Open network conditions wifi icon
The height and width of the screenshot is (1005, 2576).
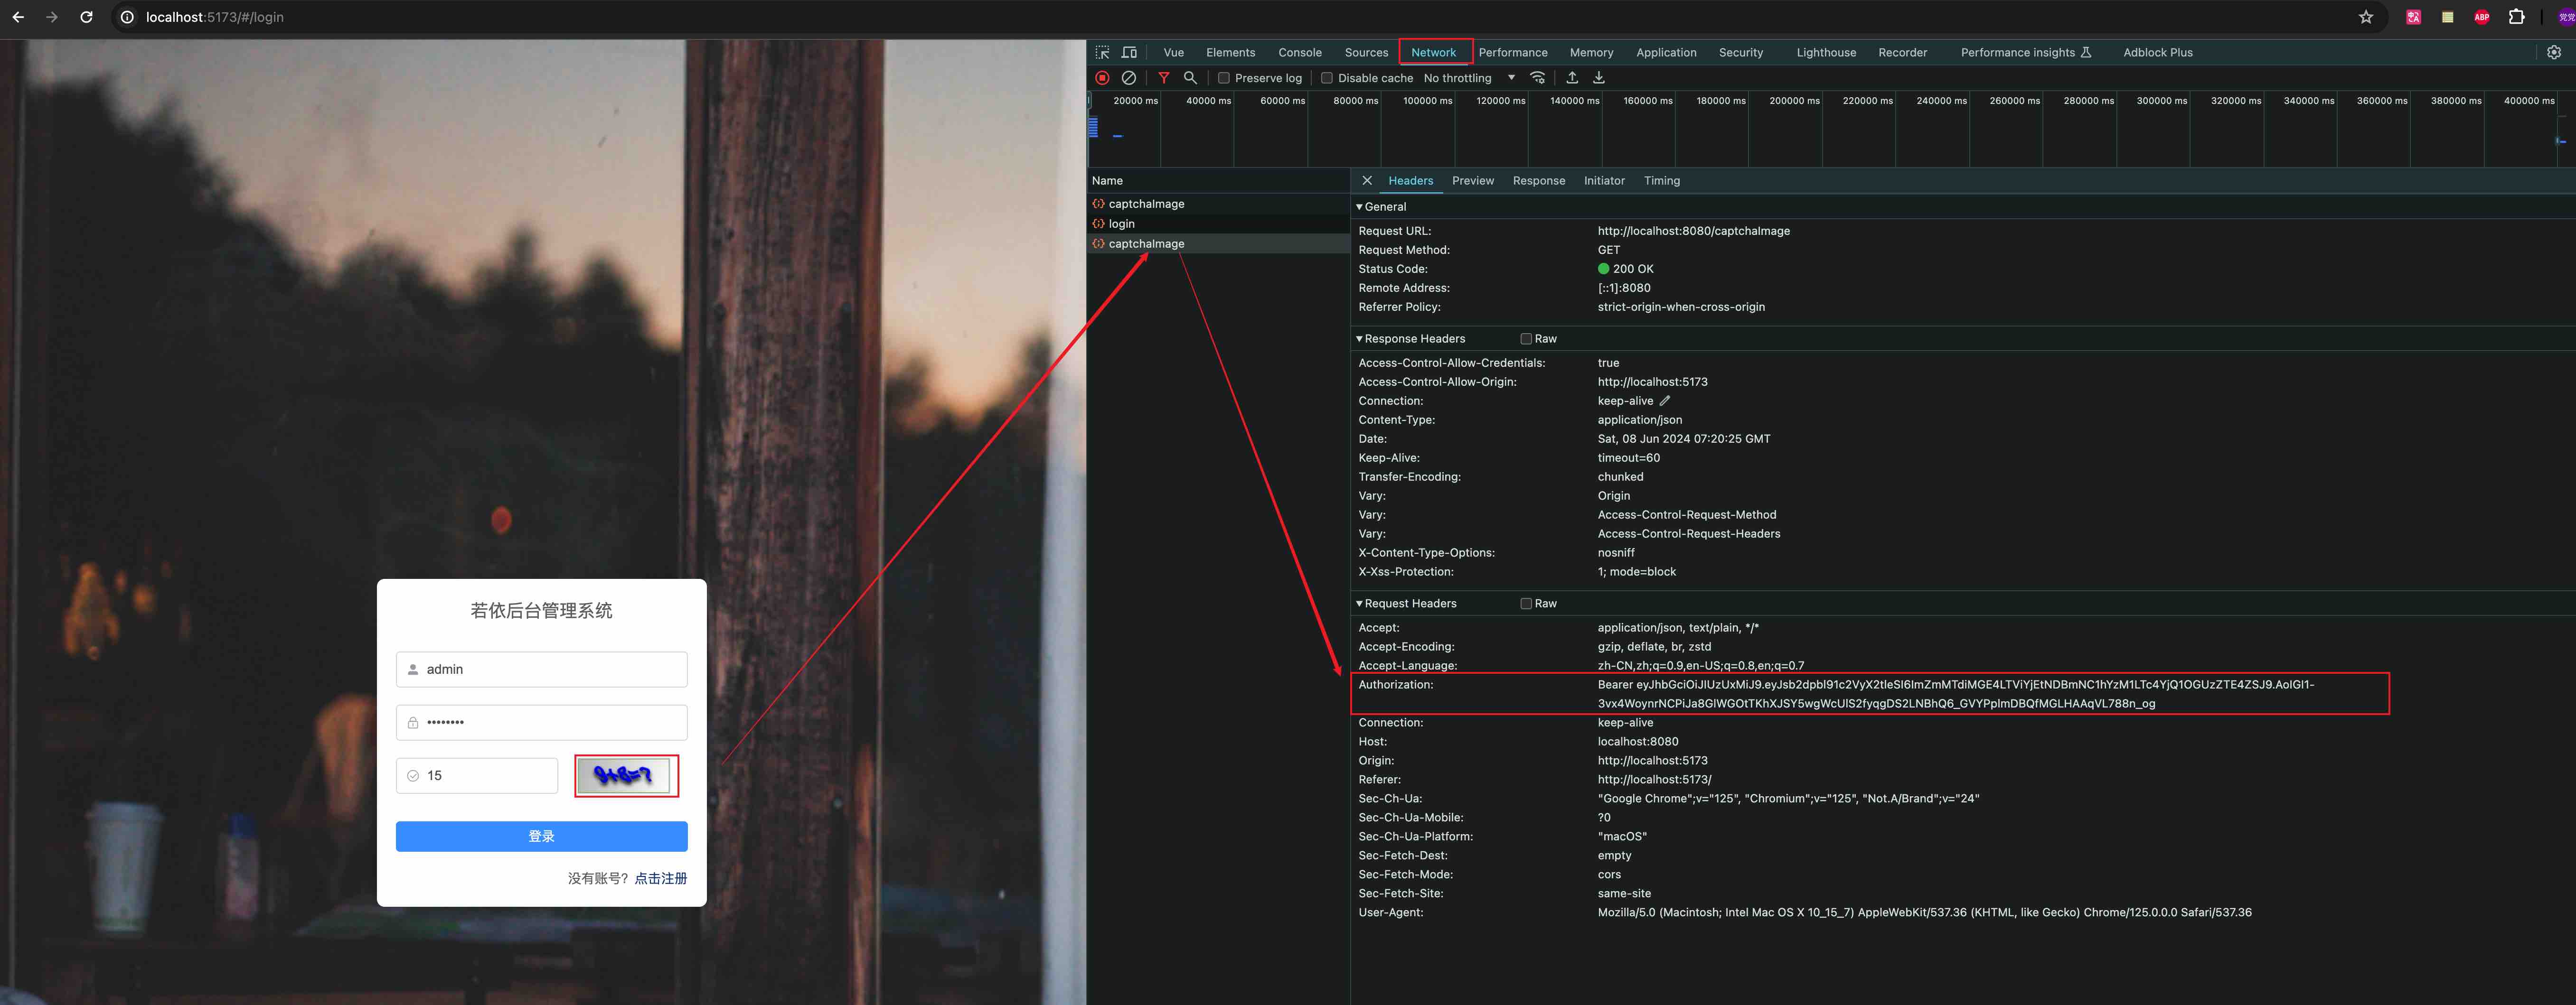coord(1538,78)
